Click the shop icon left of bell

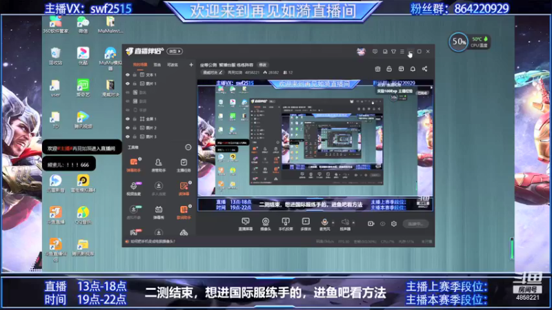[401, 69]
